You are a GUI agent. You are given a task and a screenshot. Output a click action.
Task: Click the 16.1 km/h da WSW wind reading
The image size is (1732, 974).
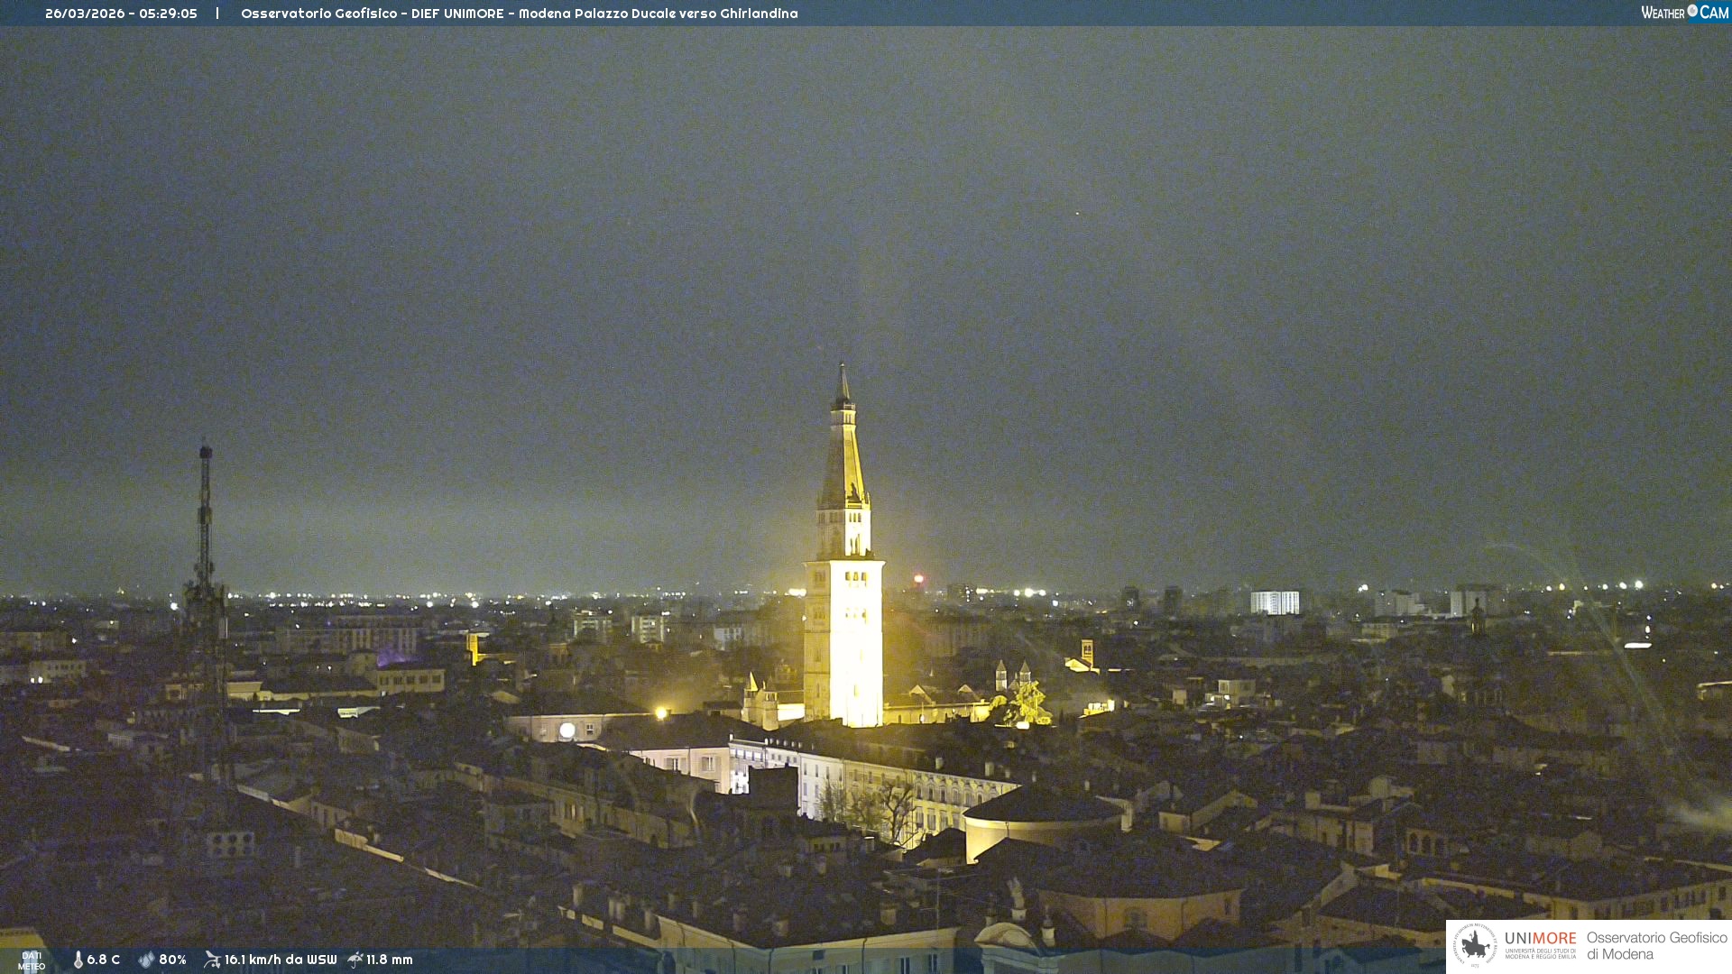tap(281, 960)
